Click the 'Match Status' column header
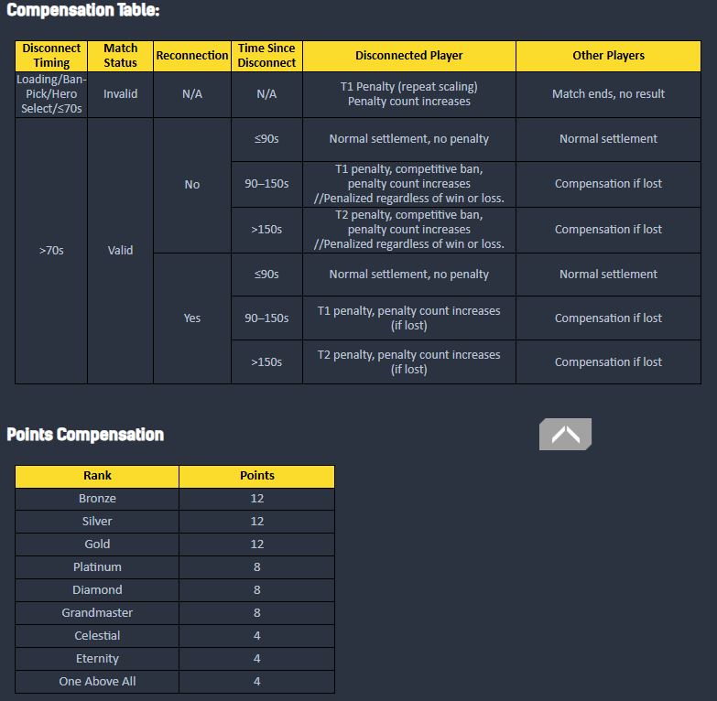The height and width of the screenshot is (701, 717). [120, 56]
